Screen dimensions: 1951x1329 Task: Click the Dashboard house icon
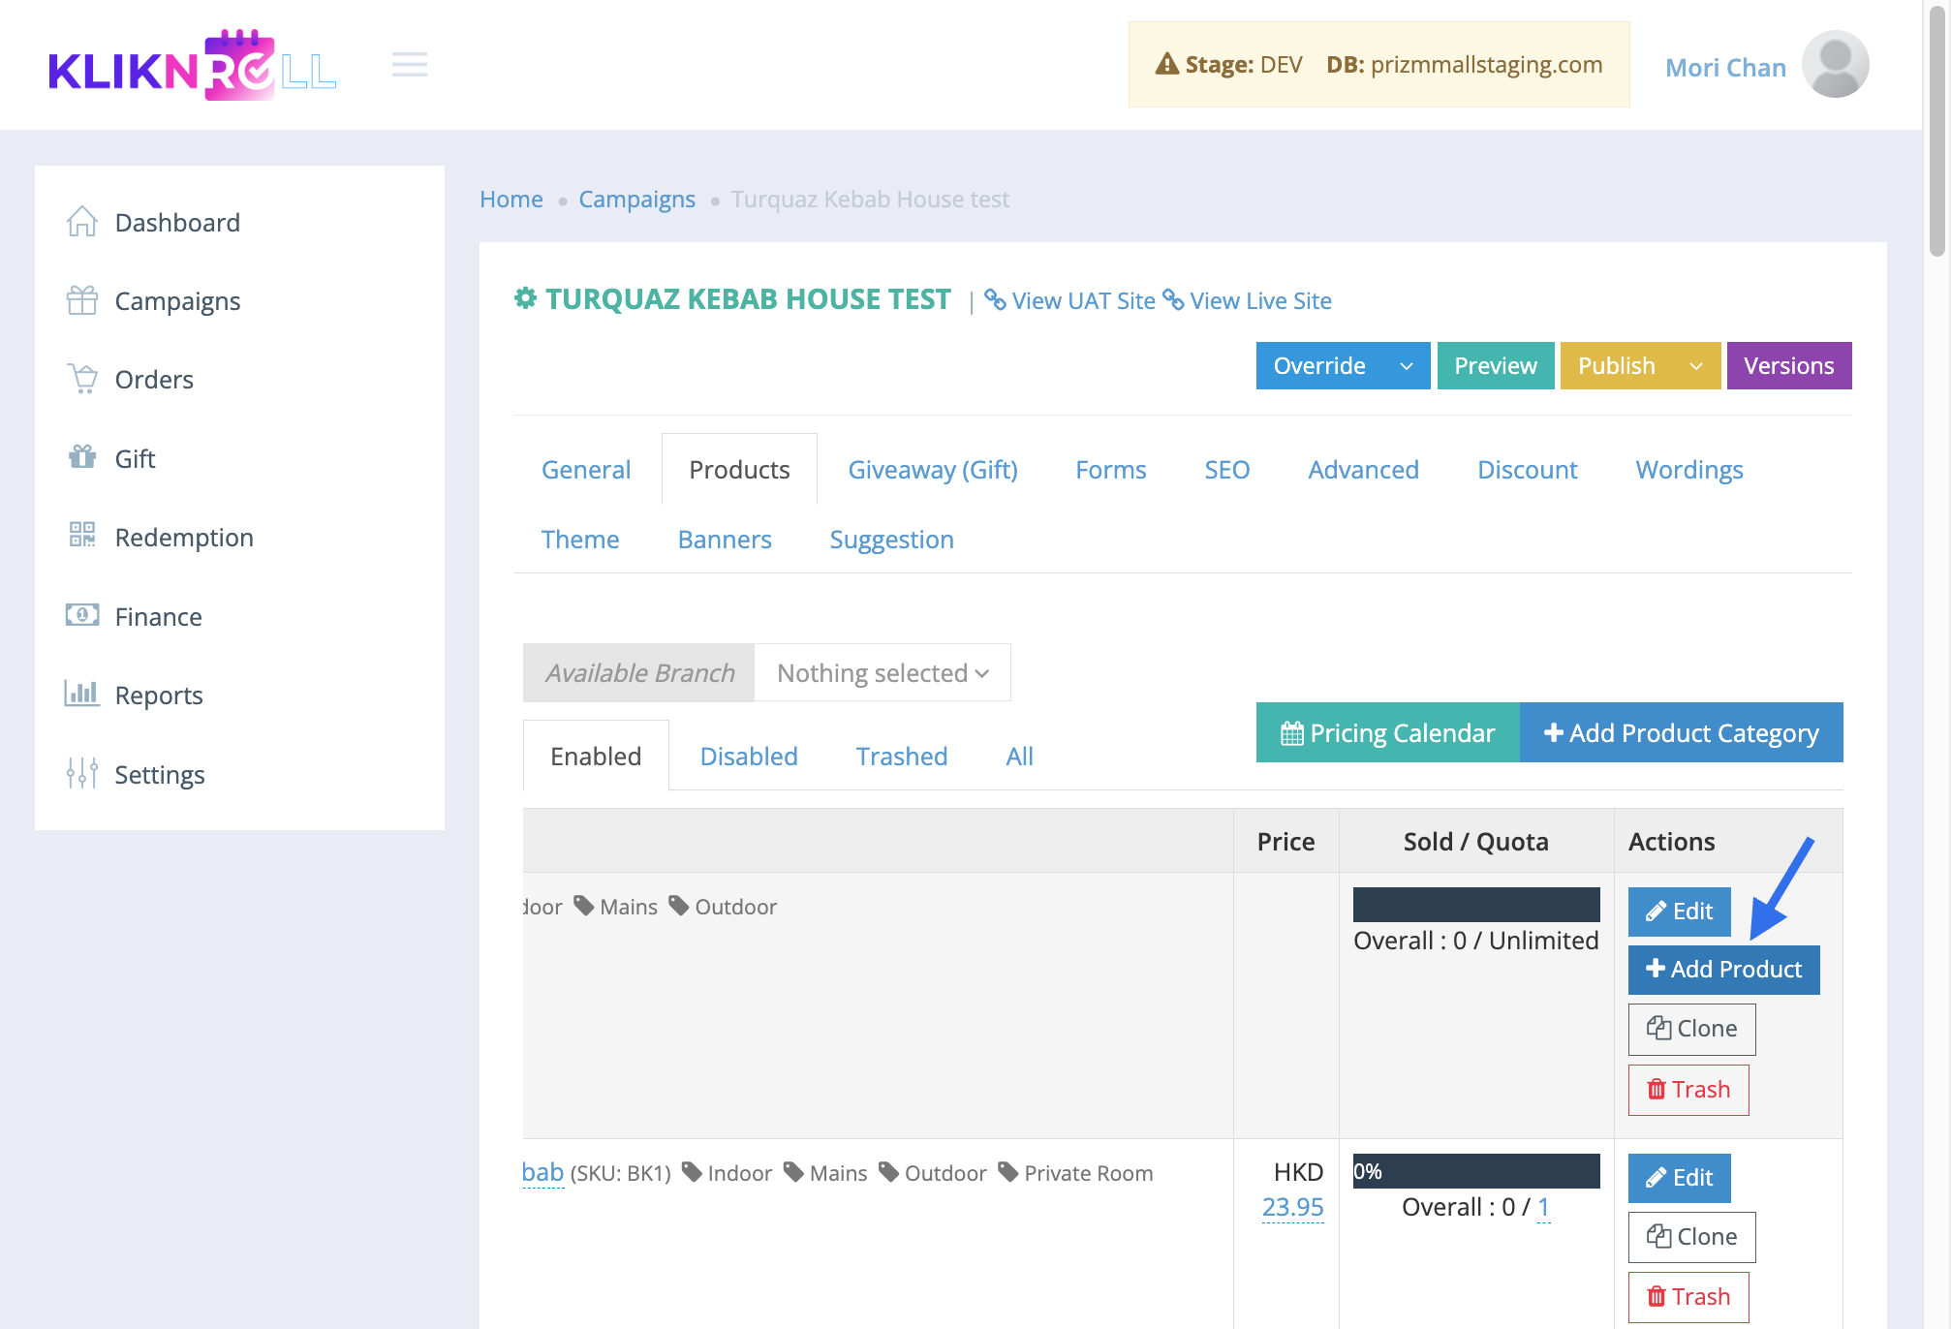tap(82, 222)
